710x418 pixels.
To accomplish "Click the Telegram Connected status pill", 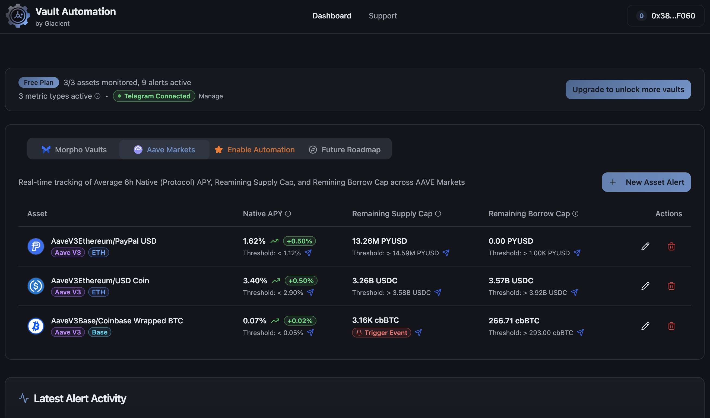I will click(154, 96).
